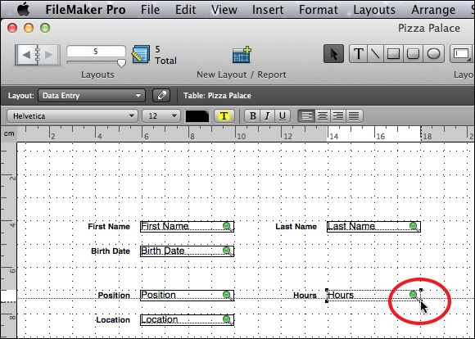
Task: Open the font size 12 dropdown
Action: point(161,116)
